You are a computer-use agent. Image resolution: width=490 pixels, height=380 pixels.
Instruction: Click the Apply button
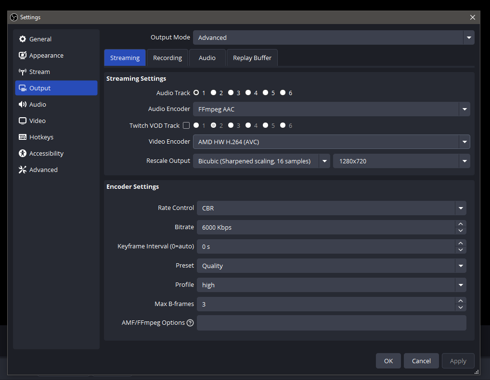tap(458, 361)
